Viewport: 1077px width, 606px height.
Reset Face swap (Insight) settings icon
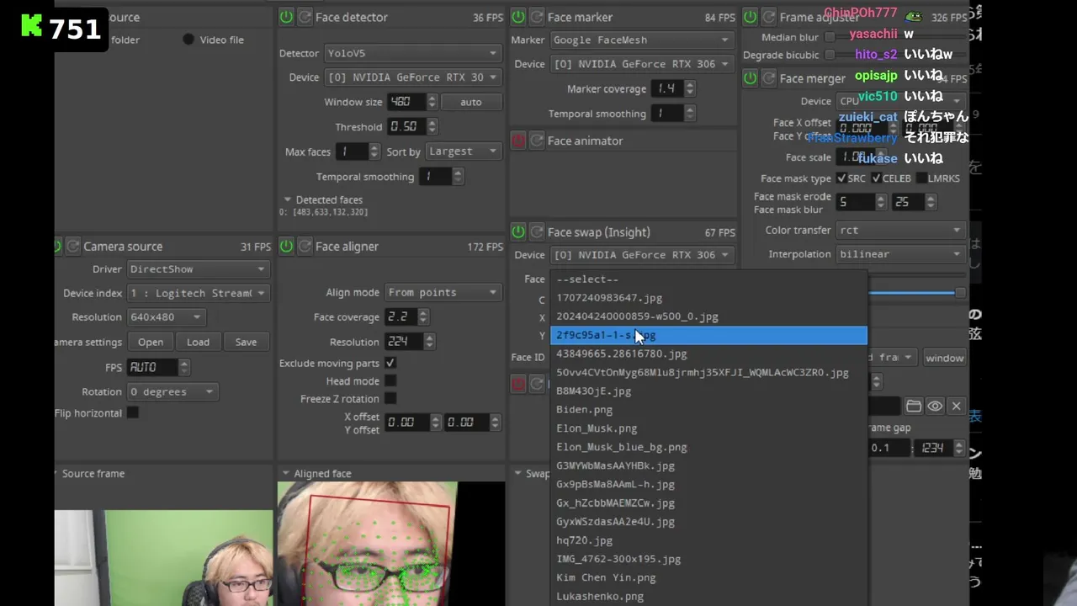[x=537, y=232]
